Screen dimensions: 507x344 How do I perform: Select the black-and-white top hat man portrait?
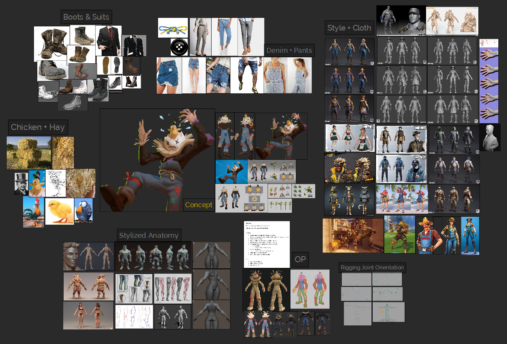[x=21, y=183]
